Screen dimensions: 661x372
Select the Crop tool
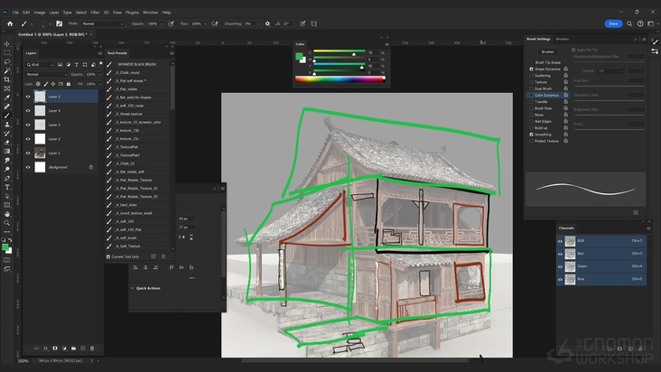7,79
